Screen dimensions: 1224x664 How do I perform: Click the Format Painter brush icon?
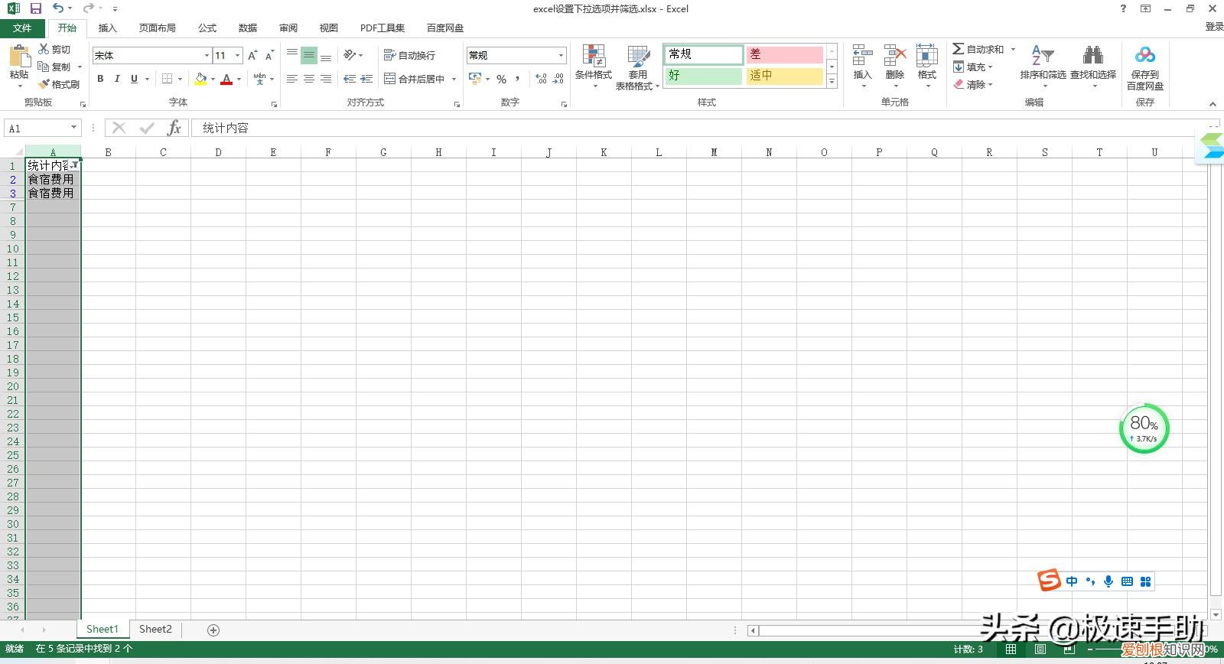point(45,84)
